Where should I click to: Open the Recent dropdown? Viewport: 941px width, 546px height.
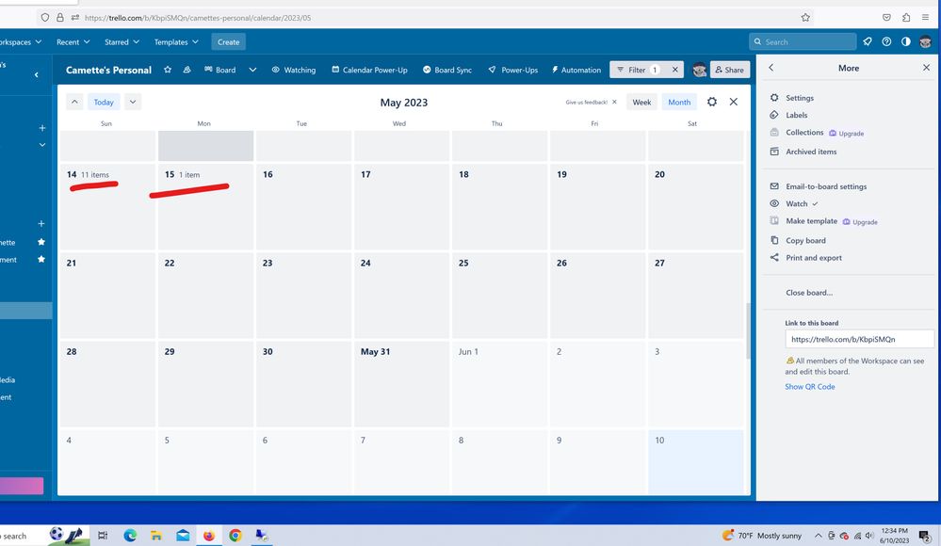click(x=73, y=42)
